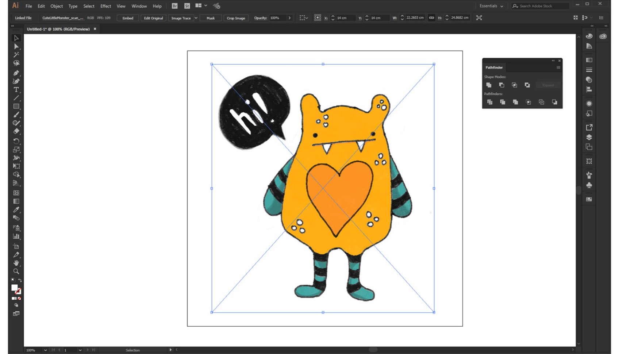Screen dimensions: 619x354
Task: Toggle constrain width and height proportions
Action: click(431, 18)
